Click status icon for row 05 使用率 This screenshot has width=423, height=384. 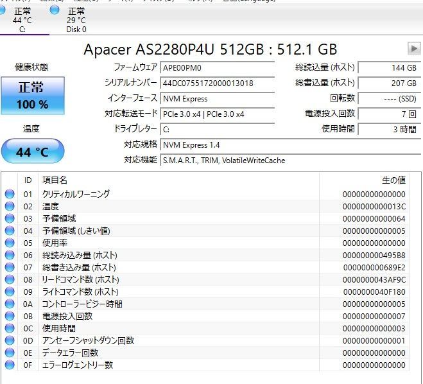10,243
